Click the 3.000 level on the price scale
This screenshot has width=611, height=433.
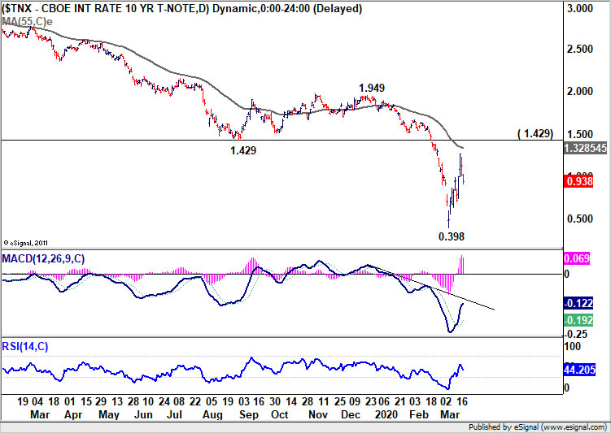click(x=581, y=9)
